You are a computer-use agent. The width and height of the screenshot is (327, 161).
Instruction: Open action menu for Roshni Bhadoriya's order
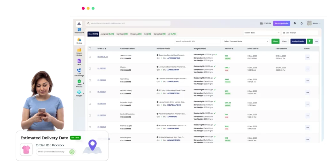[308, 116]
